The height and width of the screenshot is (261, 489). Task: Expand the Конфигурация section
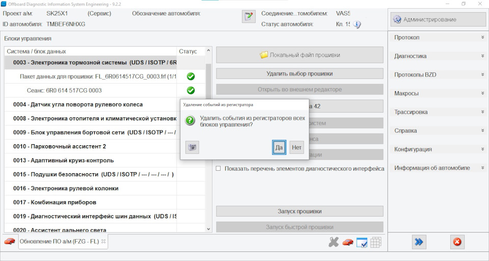tap(438, 149)
